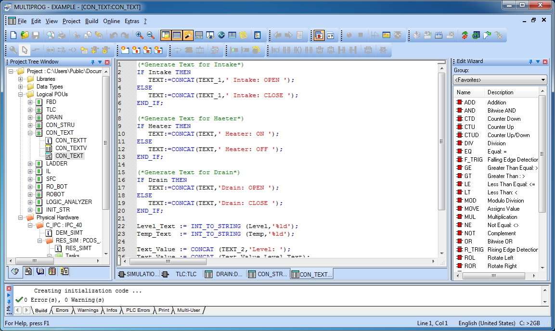Screen dimensions: 555x331
Task: Toggle the Message window toolbar button
Action: 177,35
